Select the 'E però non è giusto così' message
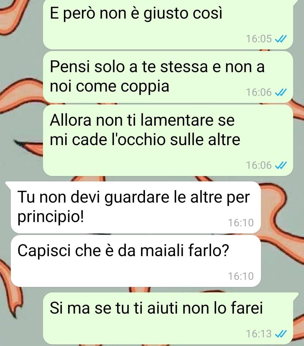Screen dimensions: 304x346 point(168,25)
